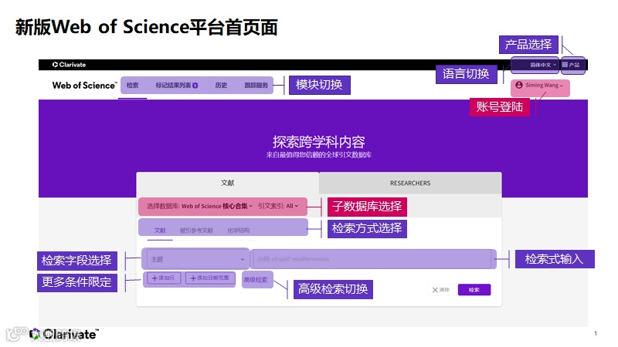Open the 标记结果列表 tab
618x347 pixels.
[x=177, y=86]
